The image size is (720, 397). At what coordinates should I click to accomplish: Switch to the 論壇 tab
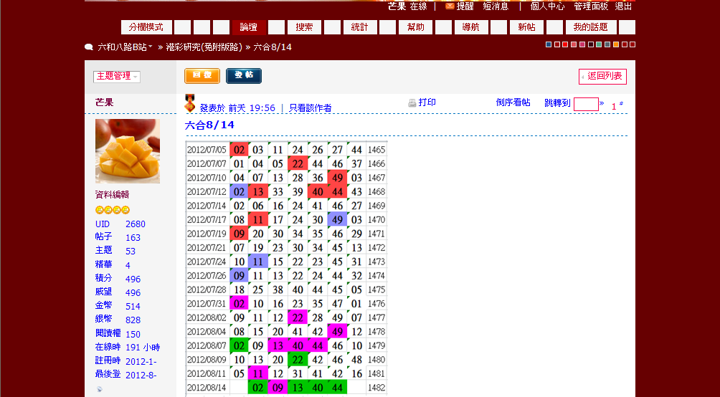click(248, 27)
